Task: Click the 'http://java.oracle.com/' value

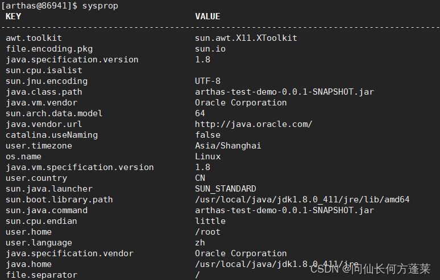Action: pos(254,124)
